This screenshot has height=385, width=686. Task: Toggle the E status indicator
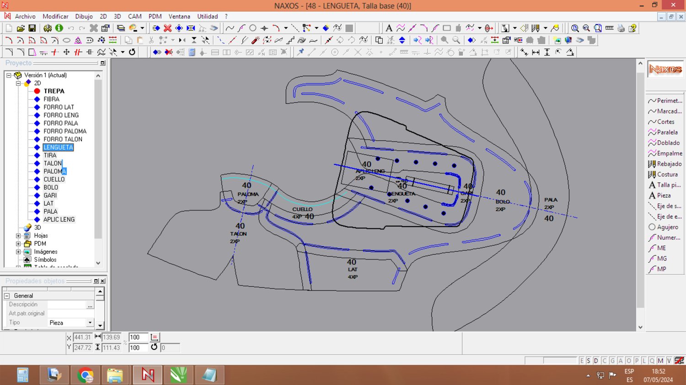pos(582,361)
